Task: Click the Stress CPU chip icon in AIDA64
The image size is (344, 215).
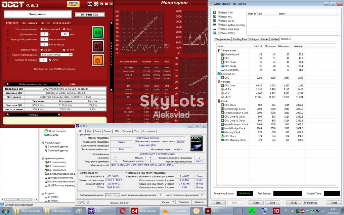Action: pyautogui.click(x=215, y=12)
